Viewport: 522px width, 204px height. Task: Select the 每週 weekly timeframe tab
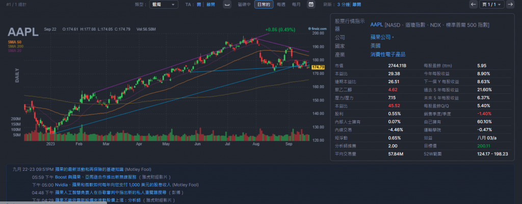coord(281,4)
